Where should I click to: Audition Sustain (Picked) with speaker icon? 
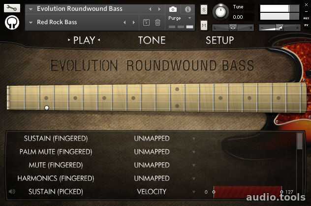tap(12, 192)
